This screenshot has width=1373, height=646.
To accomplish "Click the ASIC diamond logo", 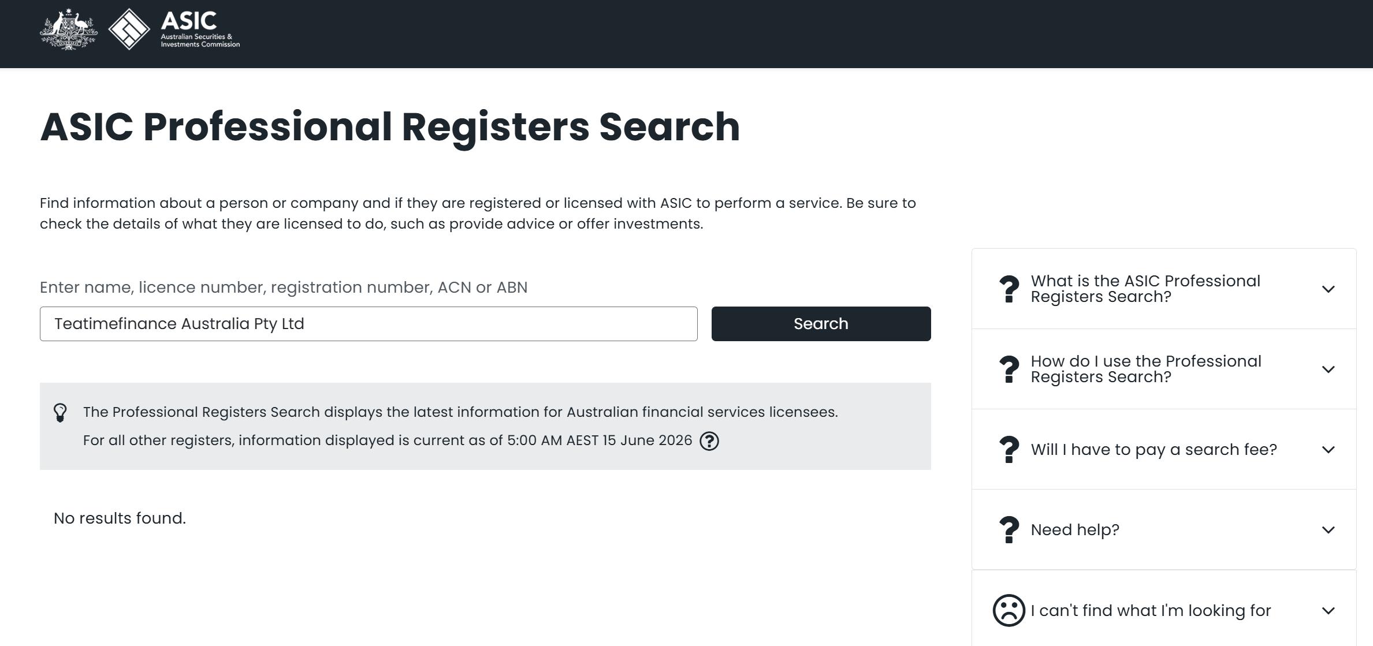I will coord(129,29).
